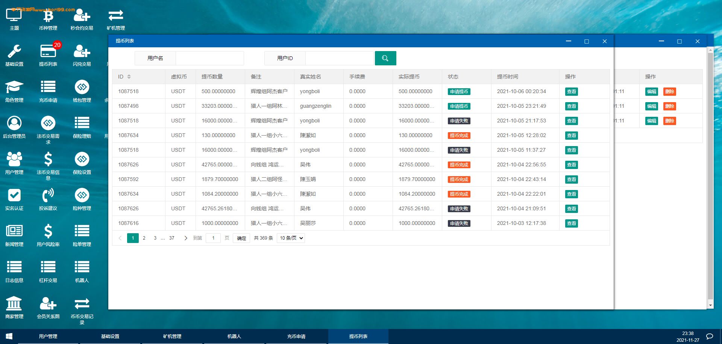The image size is (722, 344).
Task: Click the page number jump field
Action: tap(213, 238)
